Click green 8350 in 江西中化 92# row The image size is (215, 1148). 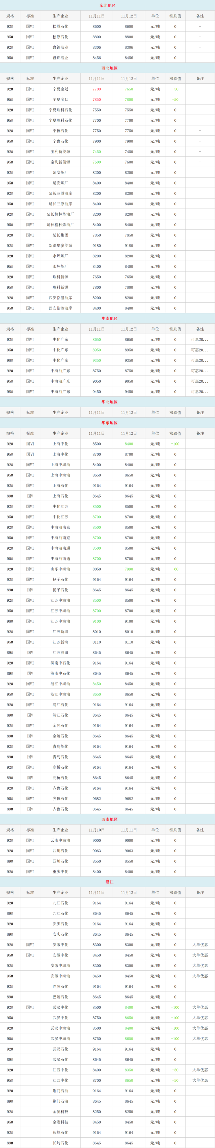pos(129,1070)
